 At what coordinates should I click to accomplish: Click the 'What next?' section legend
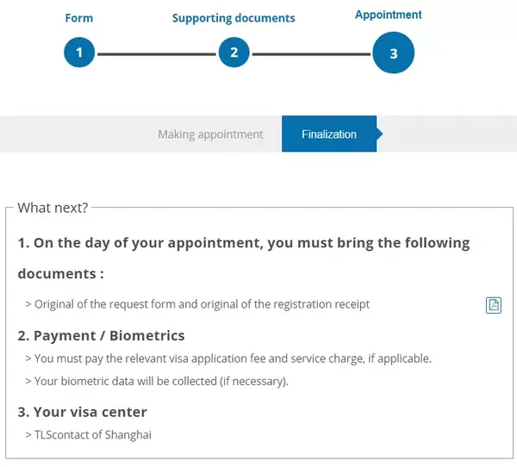click(53, 208)
